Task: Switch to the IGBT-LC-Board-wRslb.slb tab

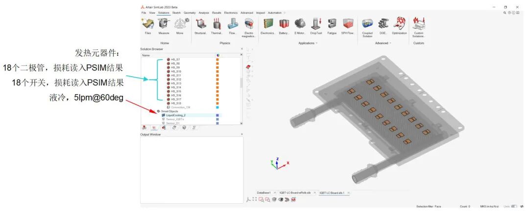Action: (295, 193)
